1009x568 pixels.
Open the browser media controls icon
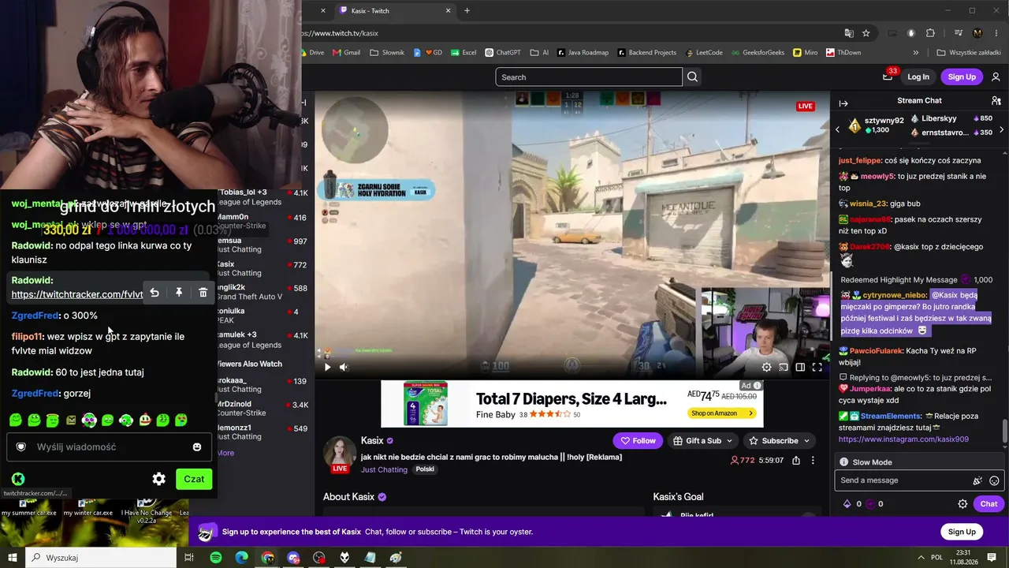pos(959,33)
